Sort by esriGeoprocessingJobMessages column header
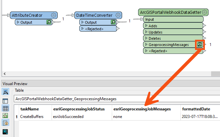This screenshot has width=220, height=137. [x=146, y=109]
